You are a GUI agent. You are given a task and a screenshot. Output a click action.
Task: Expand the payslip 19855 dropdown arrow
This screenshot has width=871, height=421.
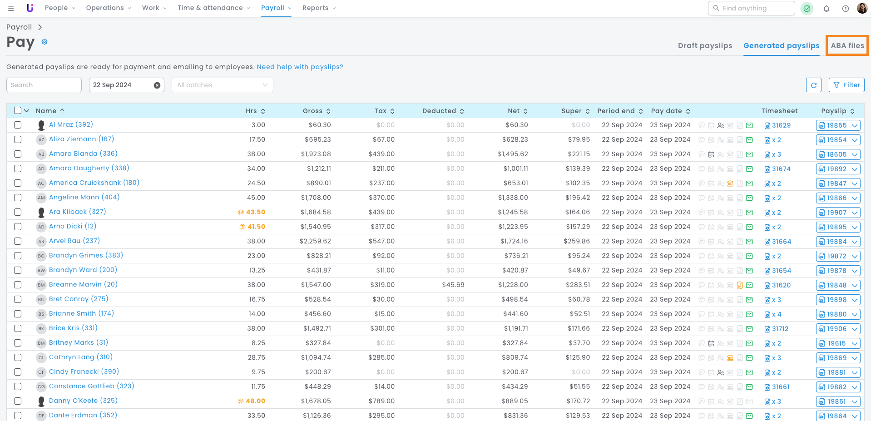click(855, 125)
